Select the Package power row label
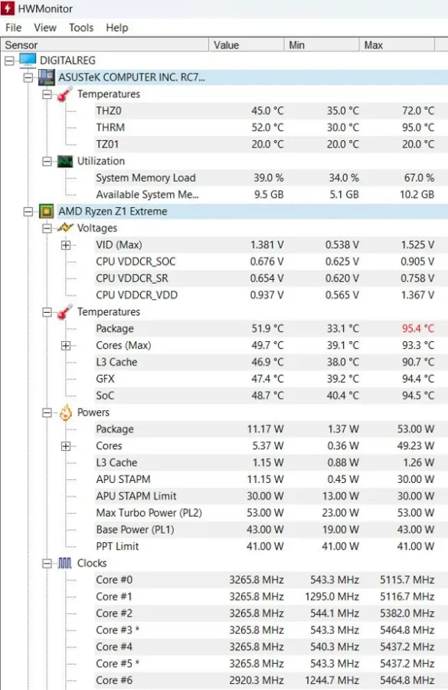The height and width of the screenshot is (690, 448). coord(115,429)
